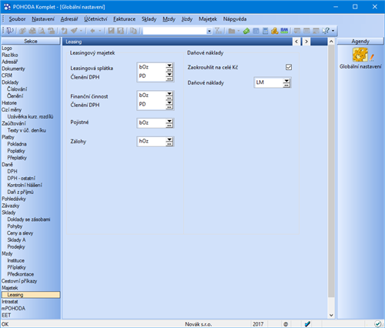
Task: Click the print preview magnifier icon
Action: pyautogui.click(x=42, y=31)
